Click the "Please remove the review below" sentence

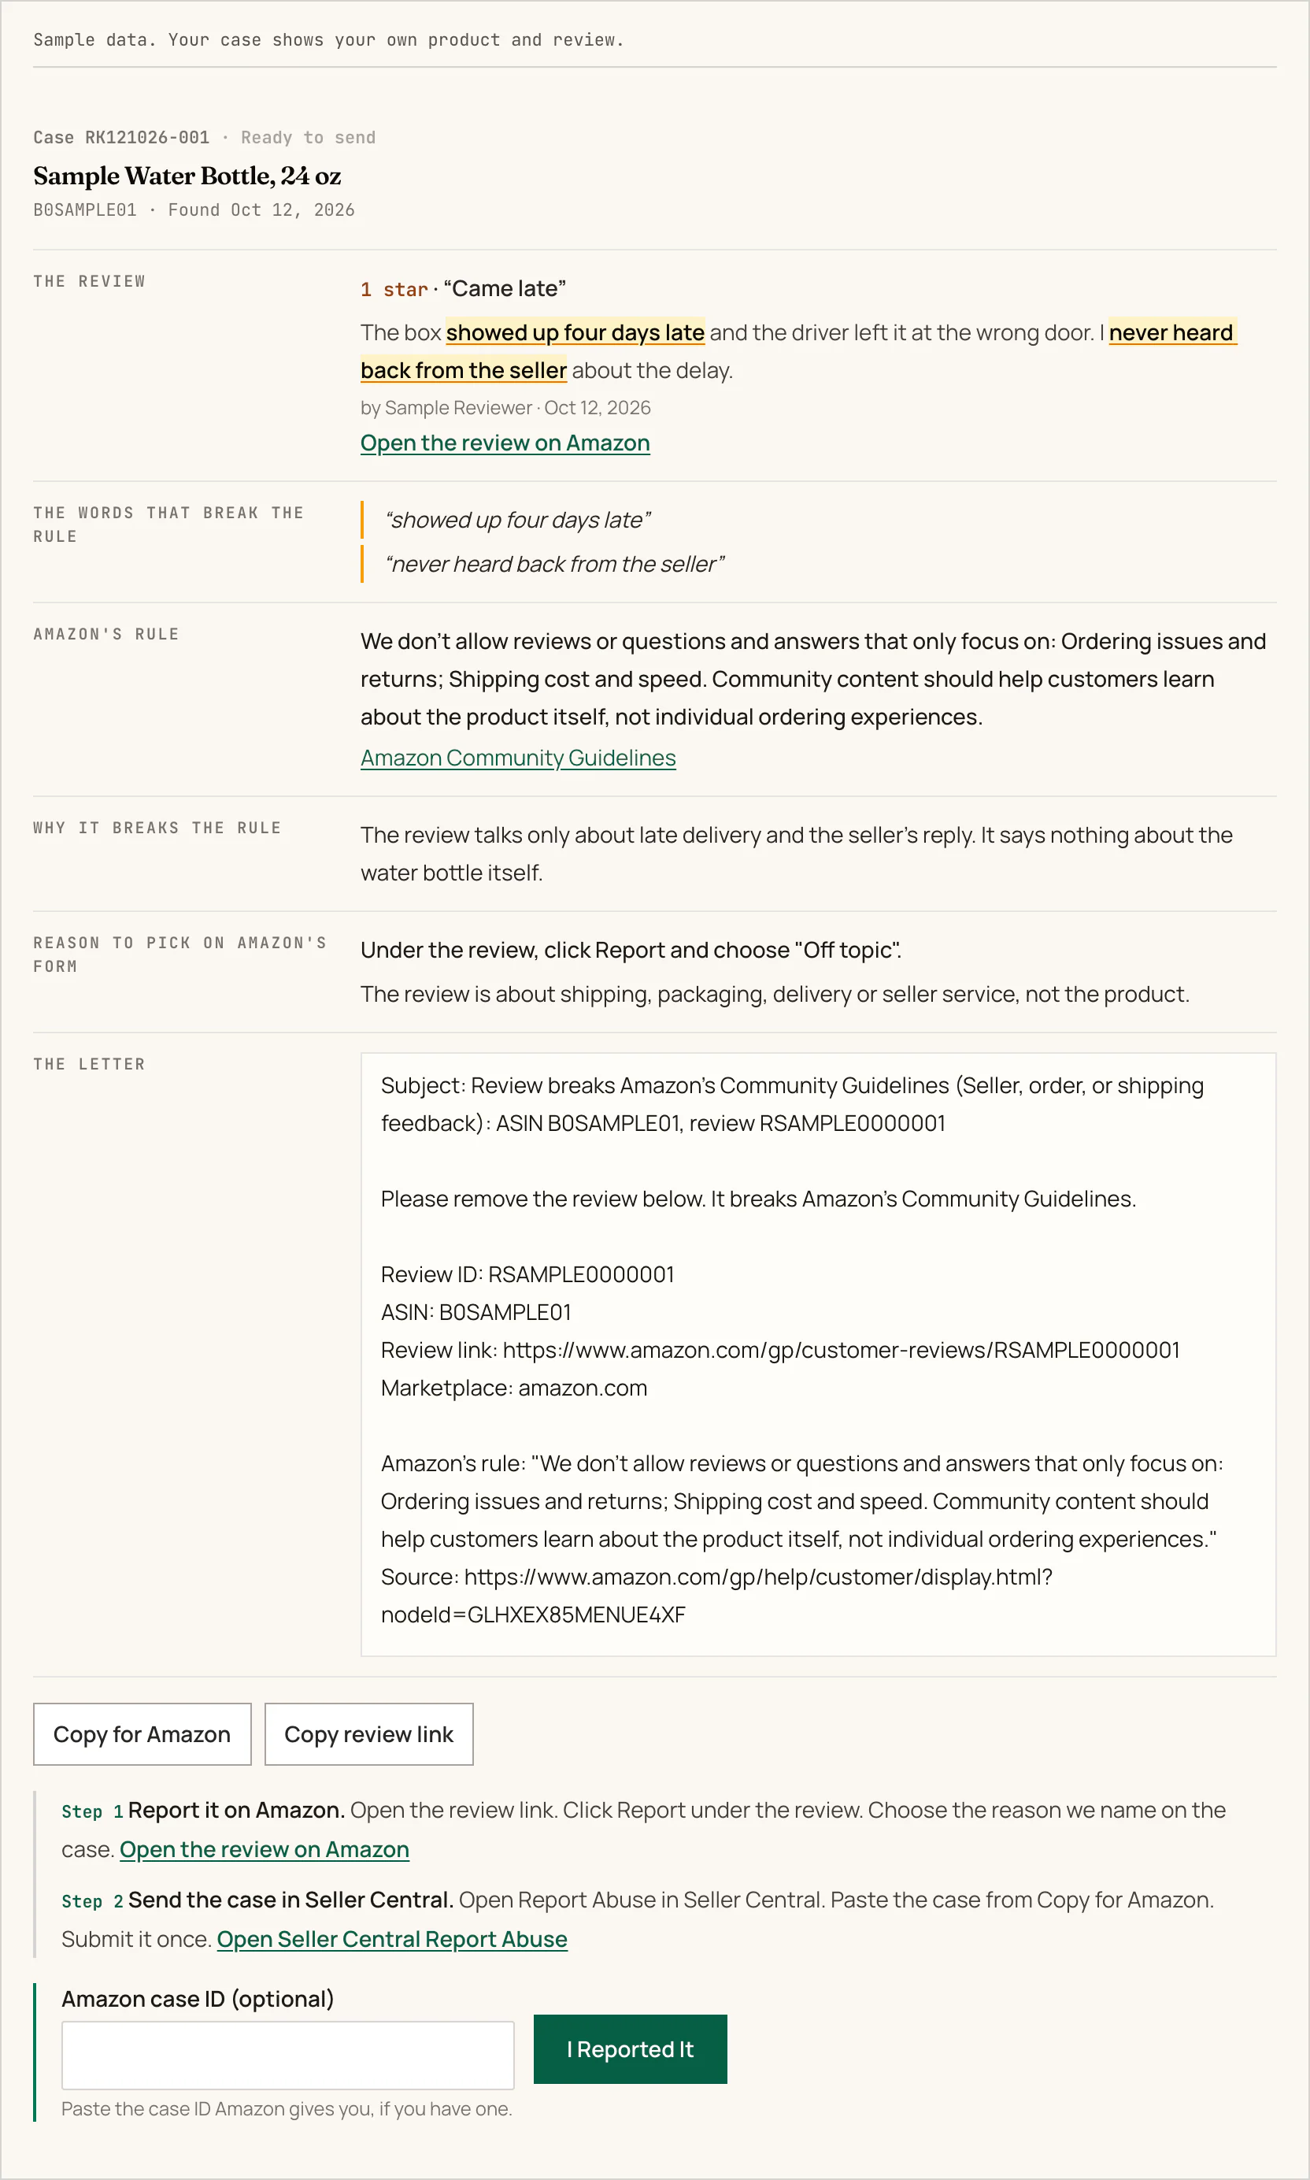(758, 1199)
